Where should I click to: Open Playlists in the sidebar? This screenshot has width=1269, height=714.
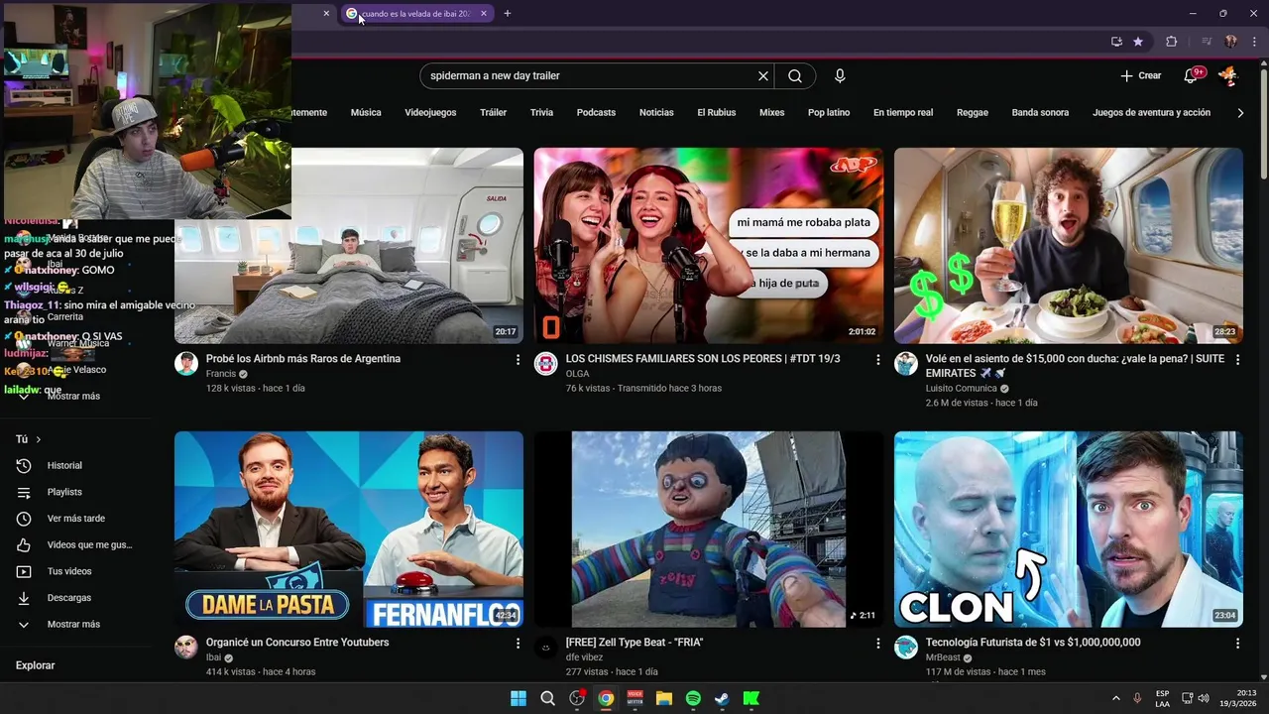(64, 492)
